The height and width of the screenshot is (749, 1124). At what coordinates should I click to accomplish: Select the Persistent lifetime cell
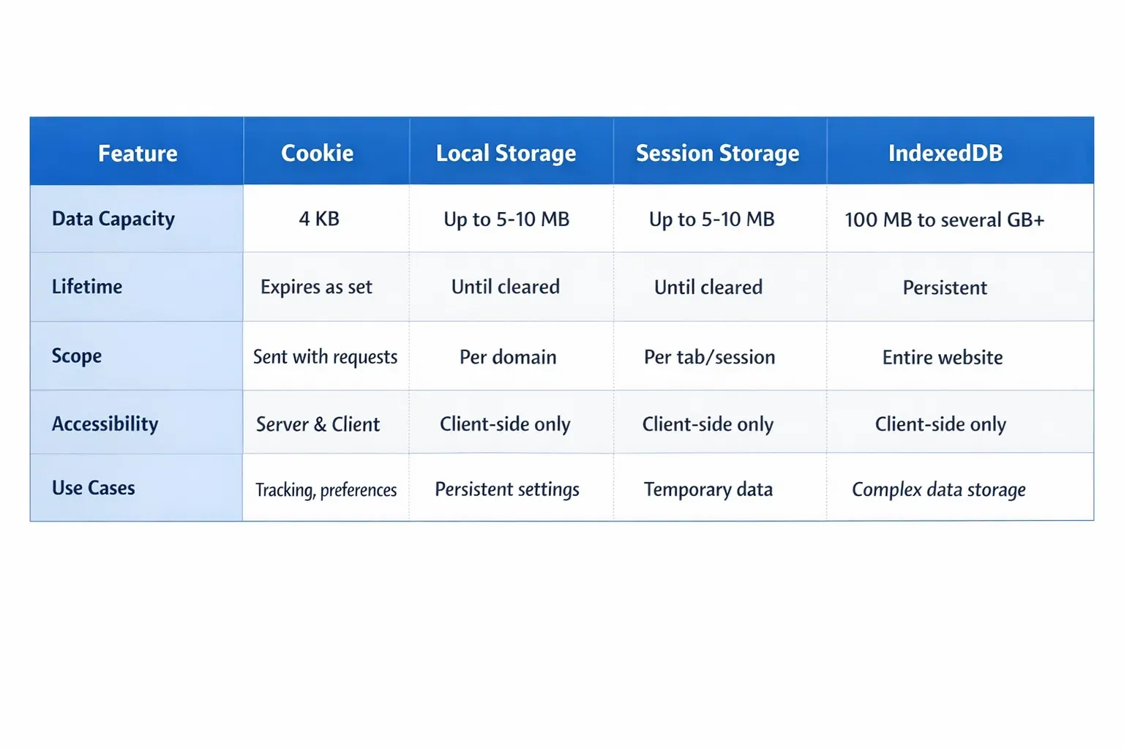[945, 287]
